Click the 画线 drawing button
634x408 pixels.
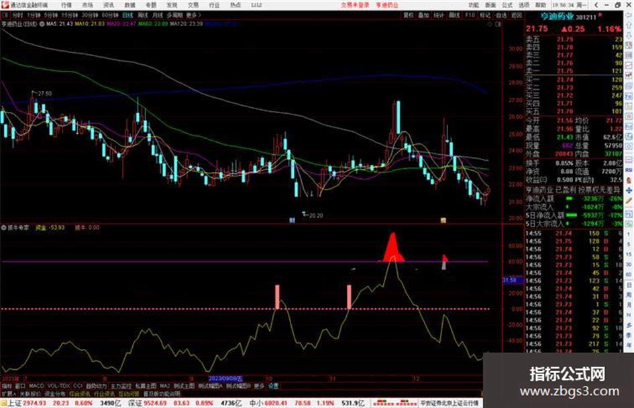click(454, 15)
